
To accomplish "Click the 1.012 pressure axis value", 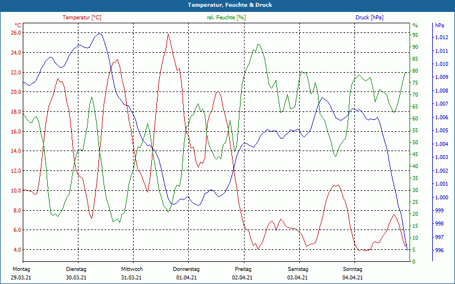I will [441, 37].
